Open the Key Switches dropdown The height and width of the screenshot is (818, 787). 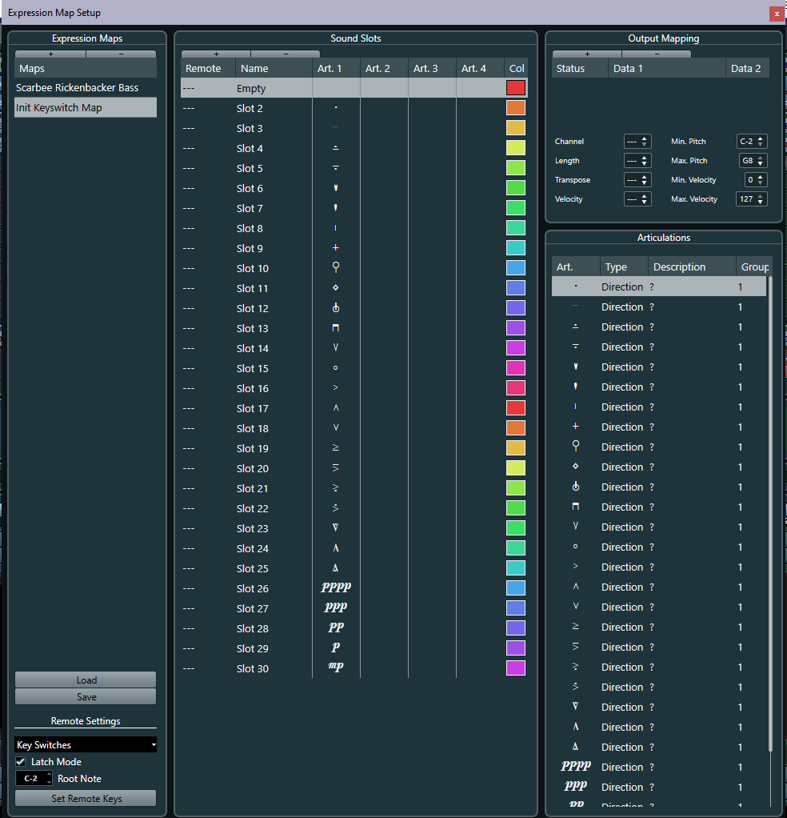[86, 745]
